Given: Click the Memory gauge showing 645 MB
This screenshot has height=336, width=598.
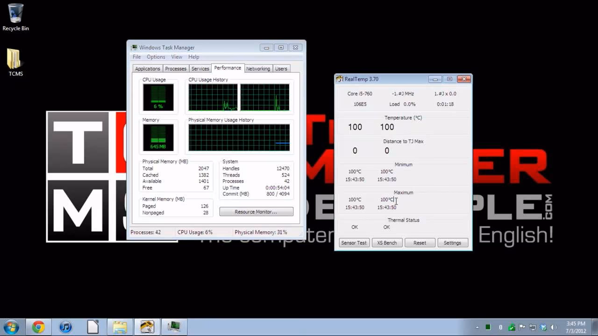Looking at the screenshot, I should tap(158, 137).
